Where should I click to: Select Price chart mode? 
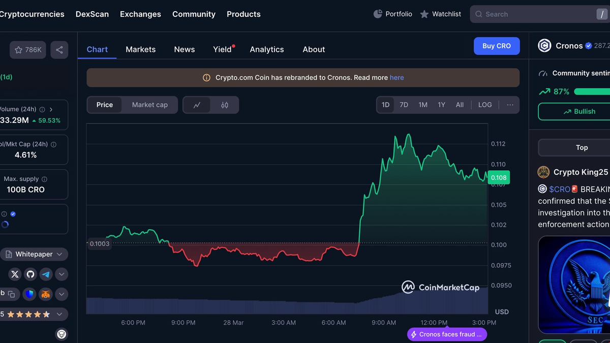105,105
